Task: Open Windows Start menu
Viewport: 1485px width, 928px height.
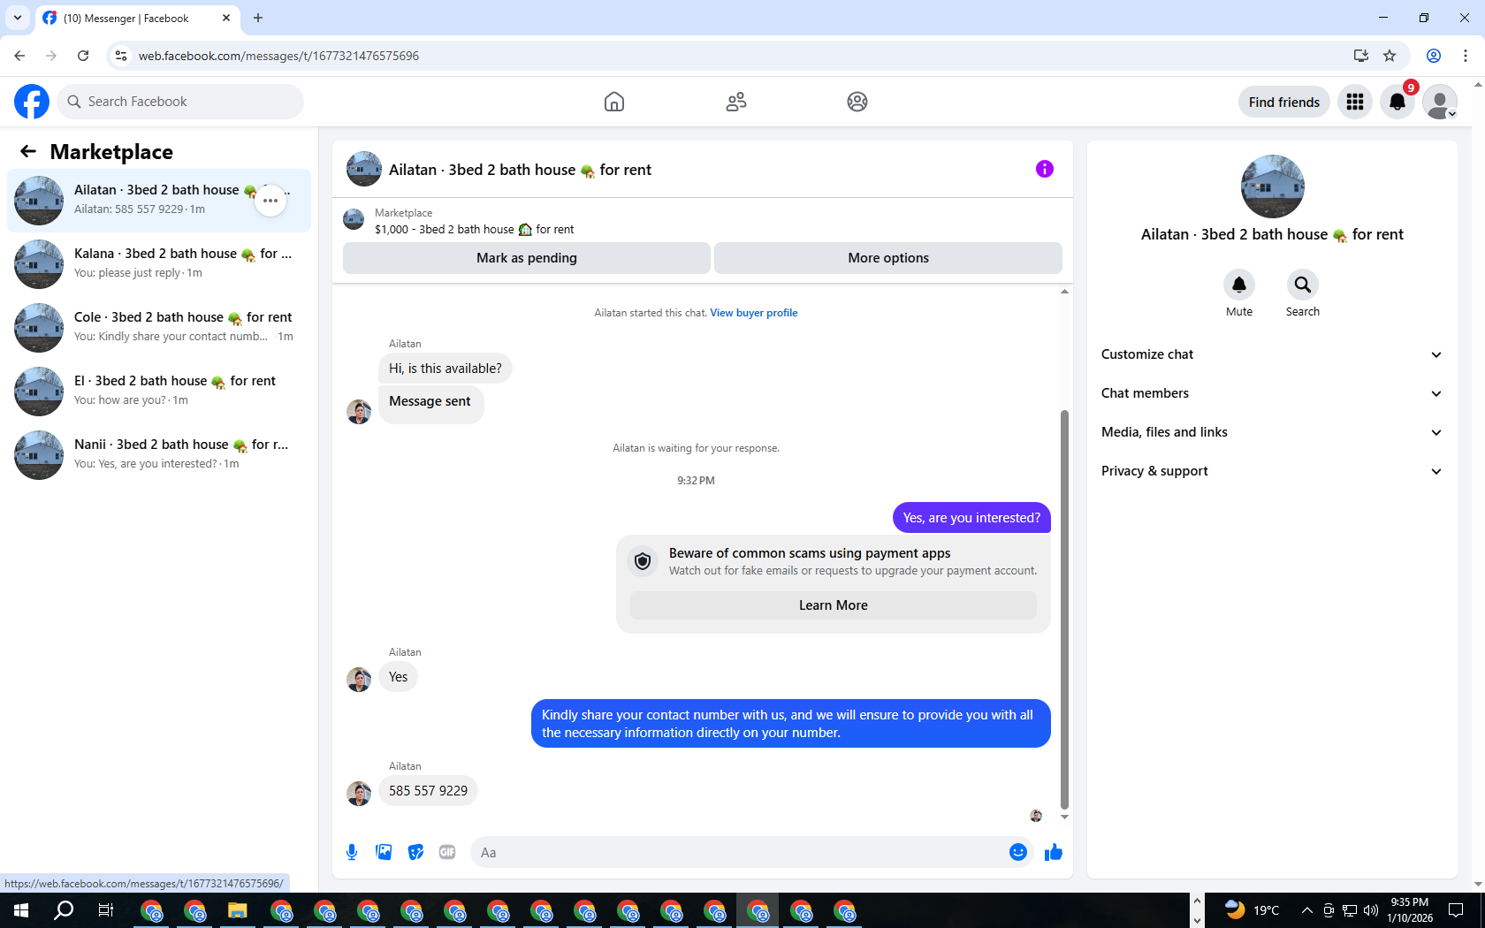Action: click(21, 910)
